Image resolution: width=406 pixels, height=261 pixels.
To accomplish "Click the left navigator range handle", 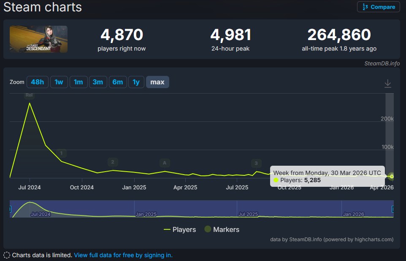I will coord(11,209).
